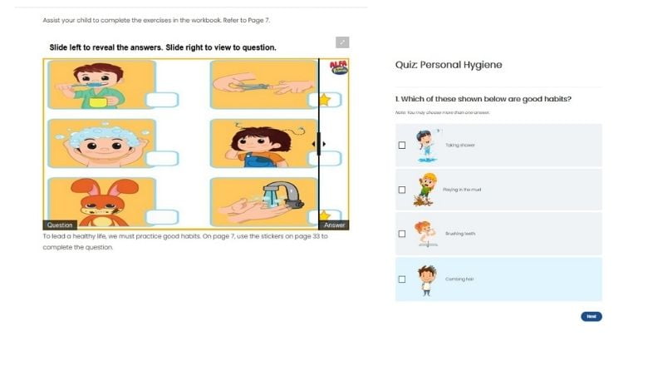648x366 pixels.
Task: Click the girl with messy hair picture
Action: pyautogui.click(x=264, y=144)
